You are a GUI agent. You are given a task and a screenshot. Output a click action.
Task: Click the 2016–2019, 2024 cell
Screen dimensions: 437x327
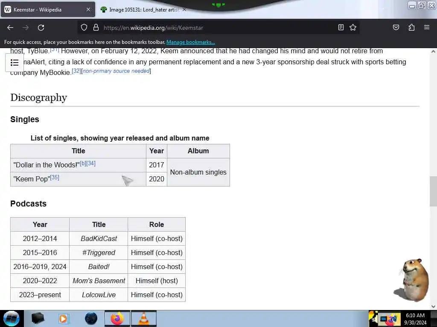40,267
